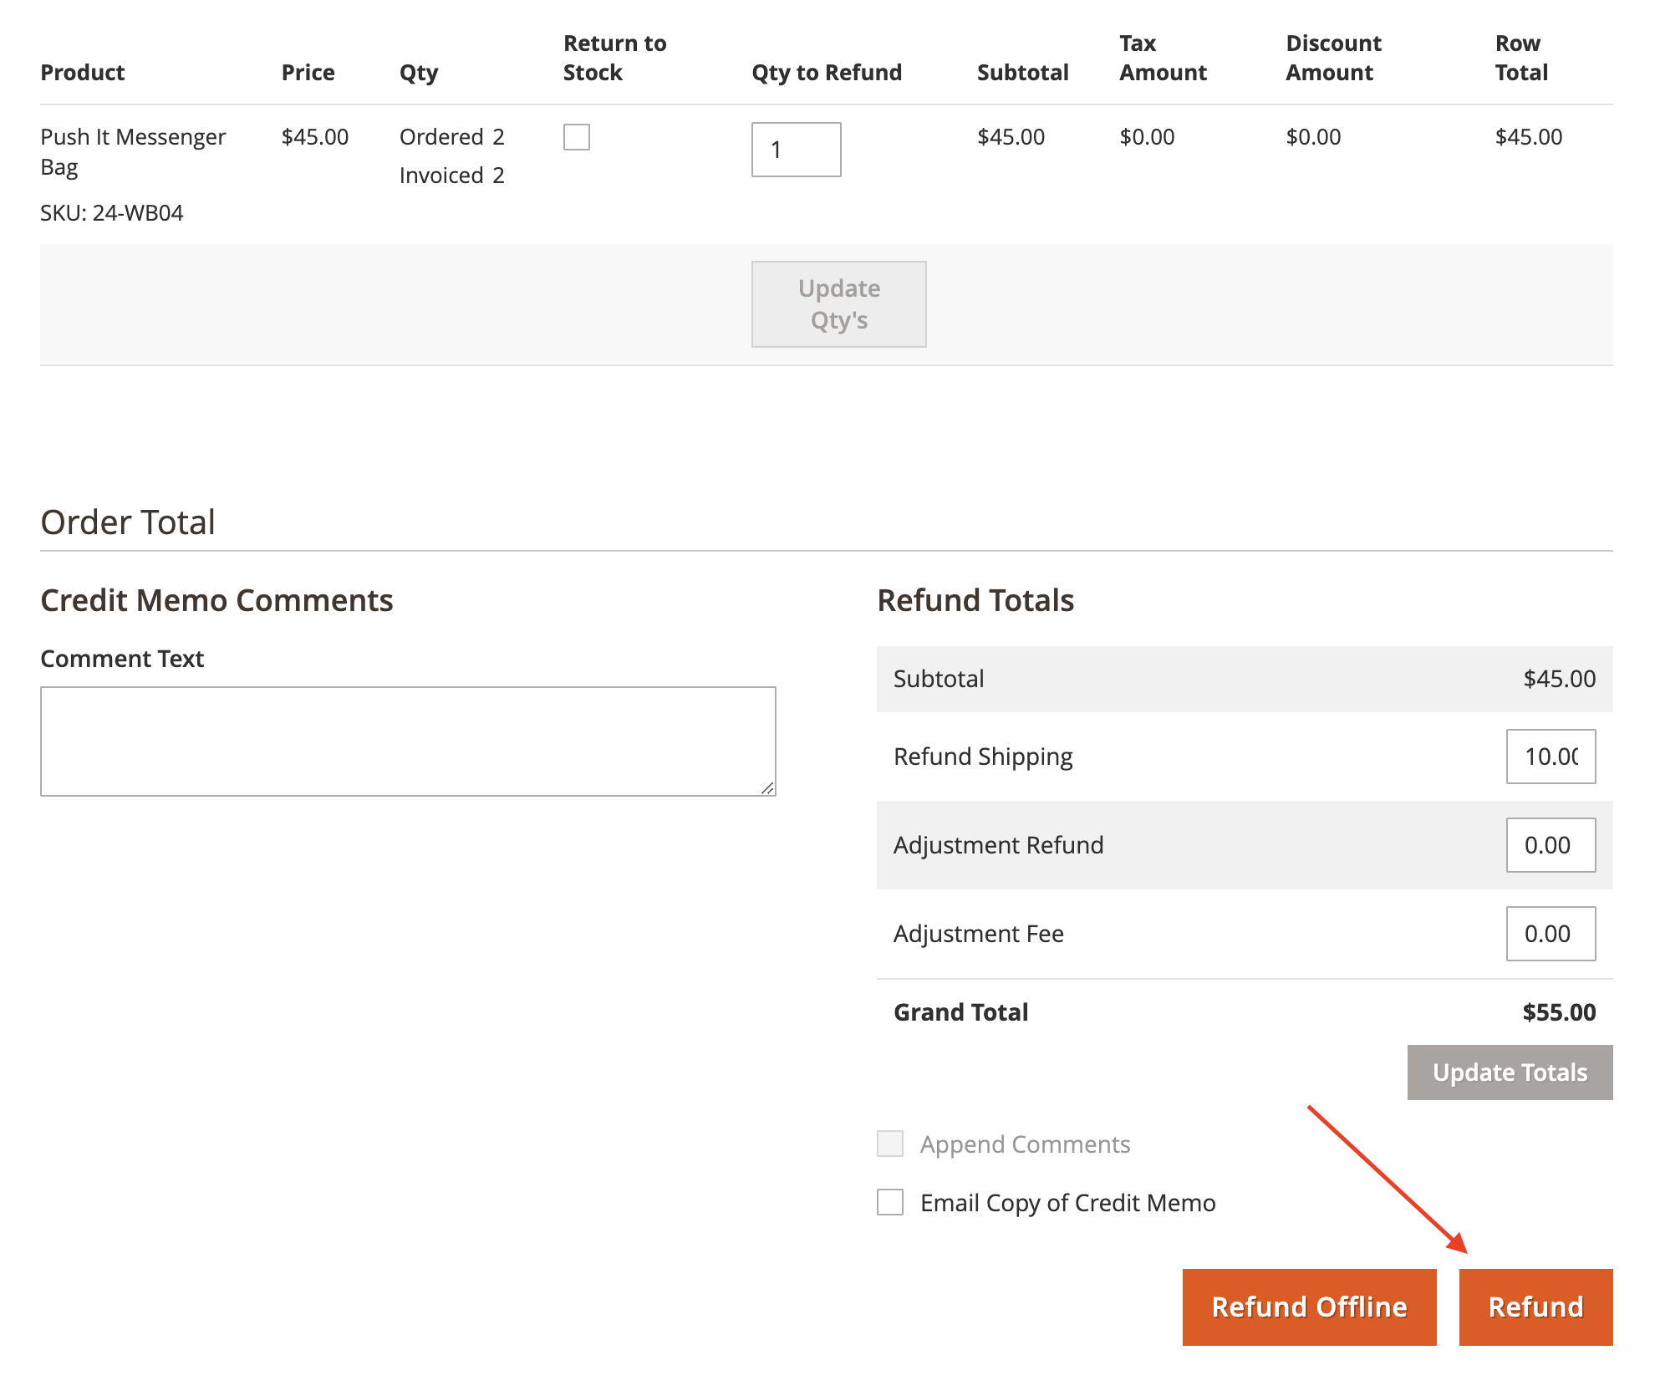Enable Email Copy of Credit Memo
Image resolution: width=1660 pixels, height=1396 pixels.
point(889,1202)
